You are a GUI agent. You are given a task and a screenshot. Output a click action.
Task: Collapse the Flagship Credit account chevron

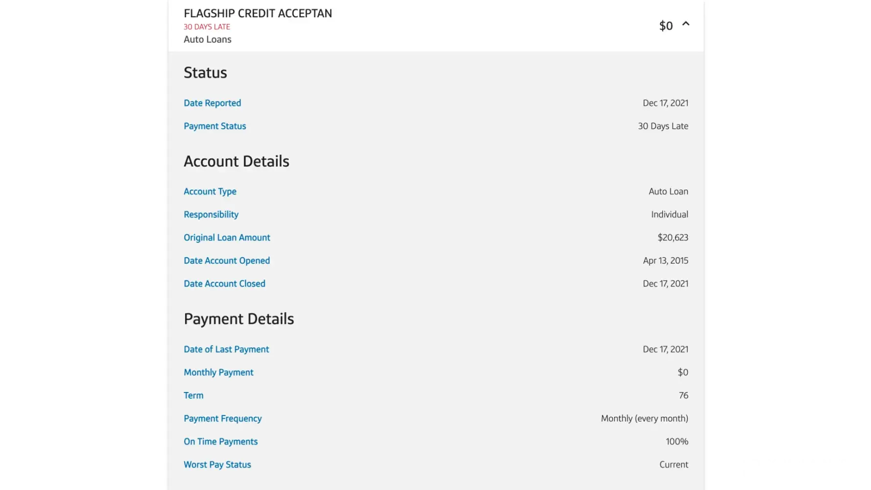click(x=686, y=24)
